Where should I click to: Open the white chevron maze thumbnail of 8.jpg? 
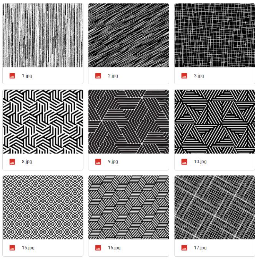point(43,122)
